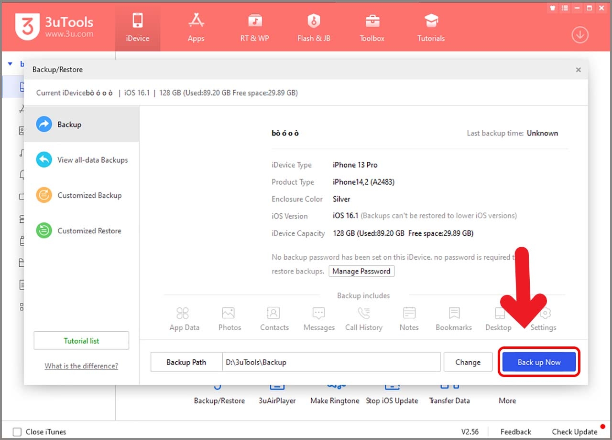Open 3uAirPlayer in main window
This screenshot has height=440, width=612.
pos(277,401)
